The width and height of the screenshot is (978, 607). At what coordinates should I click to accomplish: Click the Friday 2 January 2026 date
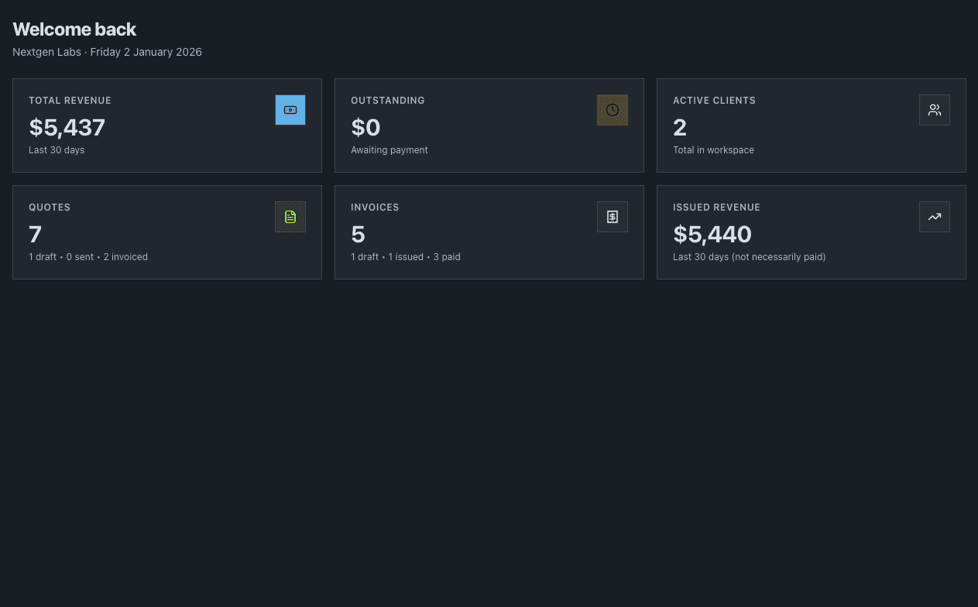coord(146,52)
